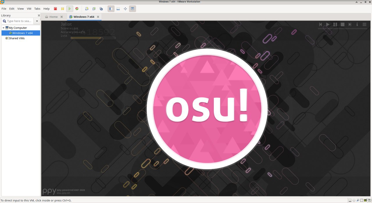
Task: Suspend the virtual machine with the yellow pause icon
Action: coord(62,9)
